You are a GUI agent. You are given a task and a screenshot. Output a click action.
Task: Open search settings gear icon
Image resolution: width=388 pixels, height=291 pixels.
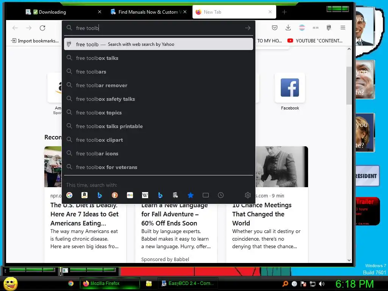click(x=248, y=195)
